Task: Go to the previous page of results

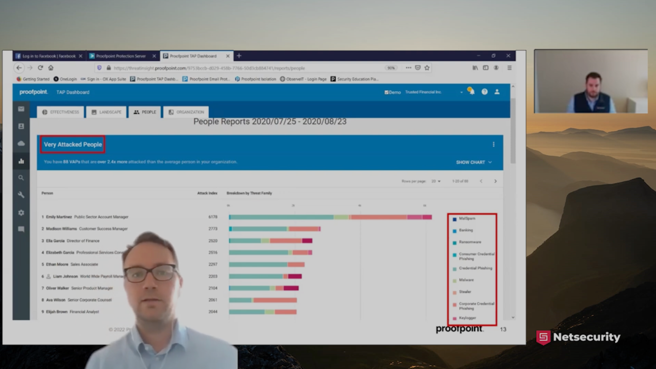Action: point(481,181)
